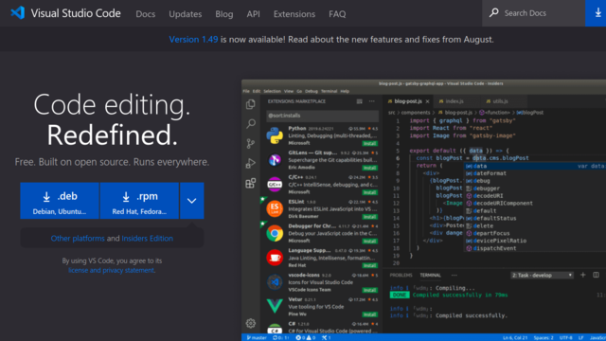Click Install button for the ESLint extension
The image size is (606, 341).
pyautogui.click(x=370, y=217)
